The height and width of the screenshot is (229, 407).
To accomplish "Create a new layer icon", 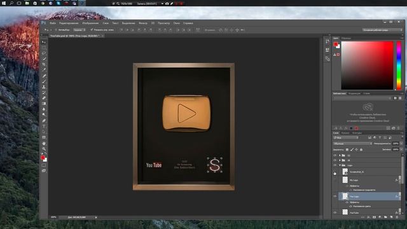I will pyautogui.click(x=391, y=217).
